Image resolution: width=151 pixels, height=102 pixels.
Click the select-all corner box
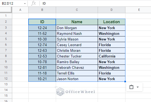(6, 9)
